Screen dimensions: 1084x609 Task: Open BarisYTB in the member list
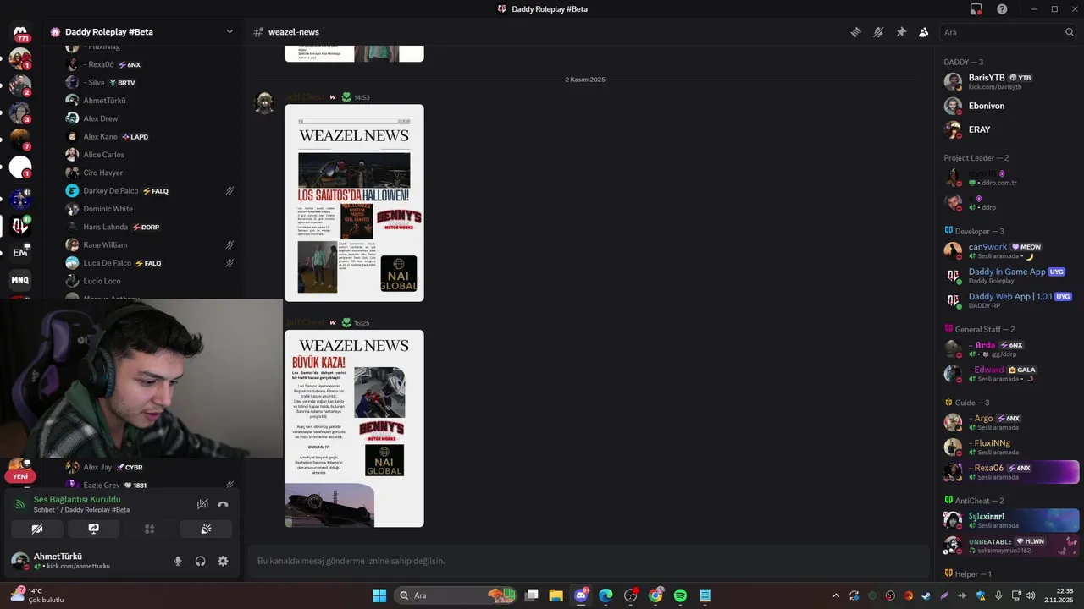coord(1009,81)
